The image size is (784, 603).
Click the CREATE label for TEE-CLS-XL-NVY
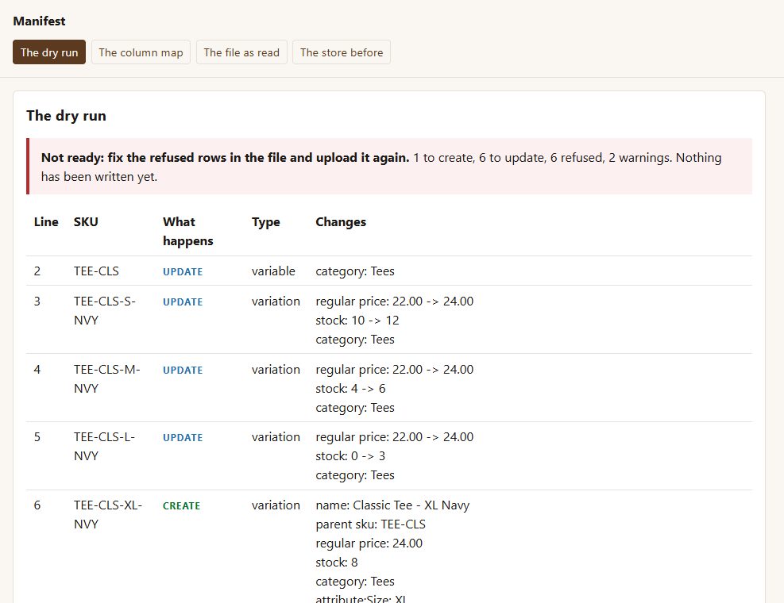pos(181,505)
